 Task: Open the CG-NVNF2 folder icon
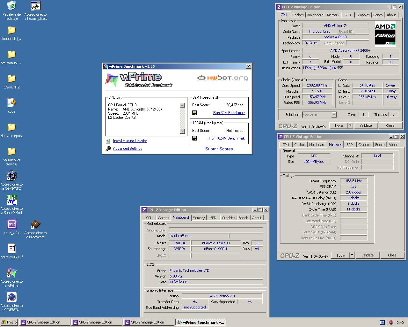[11, 79]
